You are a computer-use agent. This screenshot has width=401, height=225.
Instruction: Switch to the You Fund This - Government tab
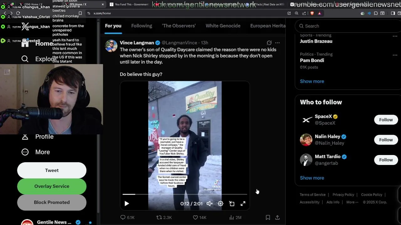[x=129, y=4]
